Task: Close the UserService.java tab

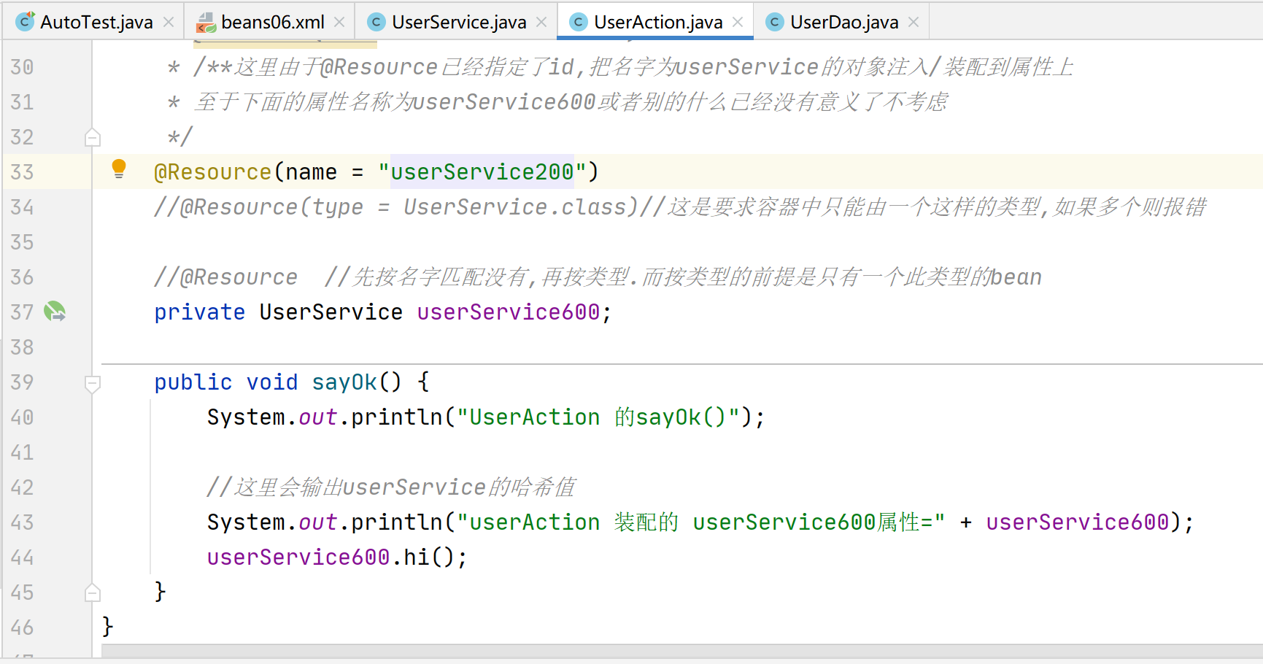Action: [x=541, y=22]
